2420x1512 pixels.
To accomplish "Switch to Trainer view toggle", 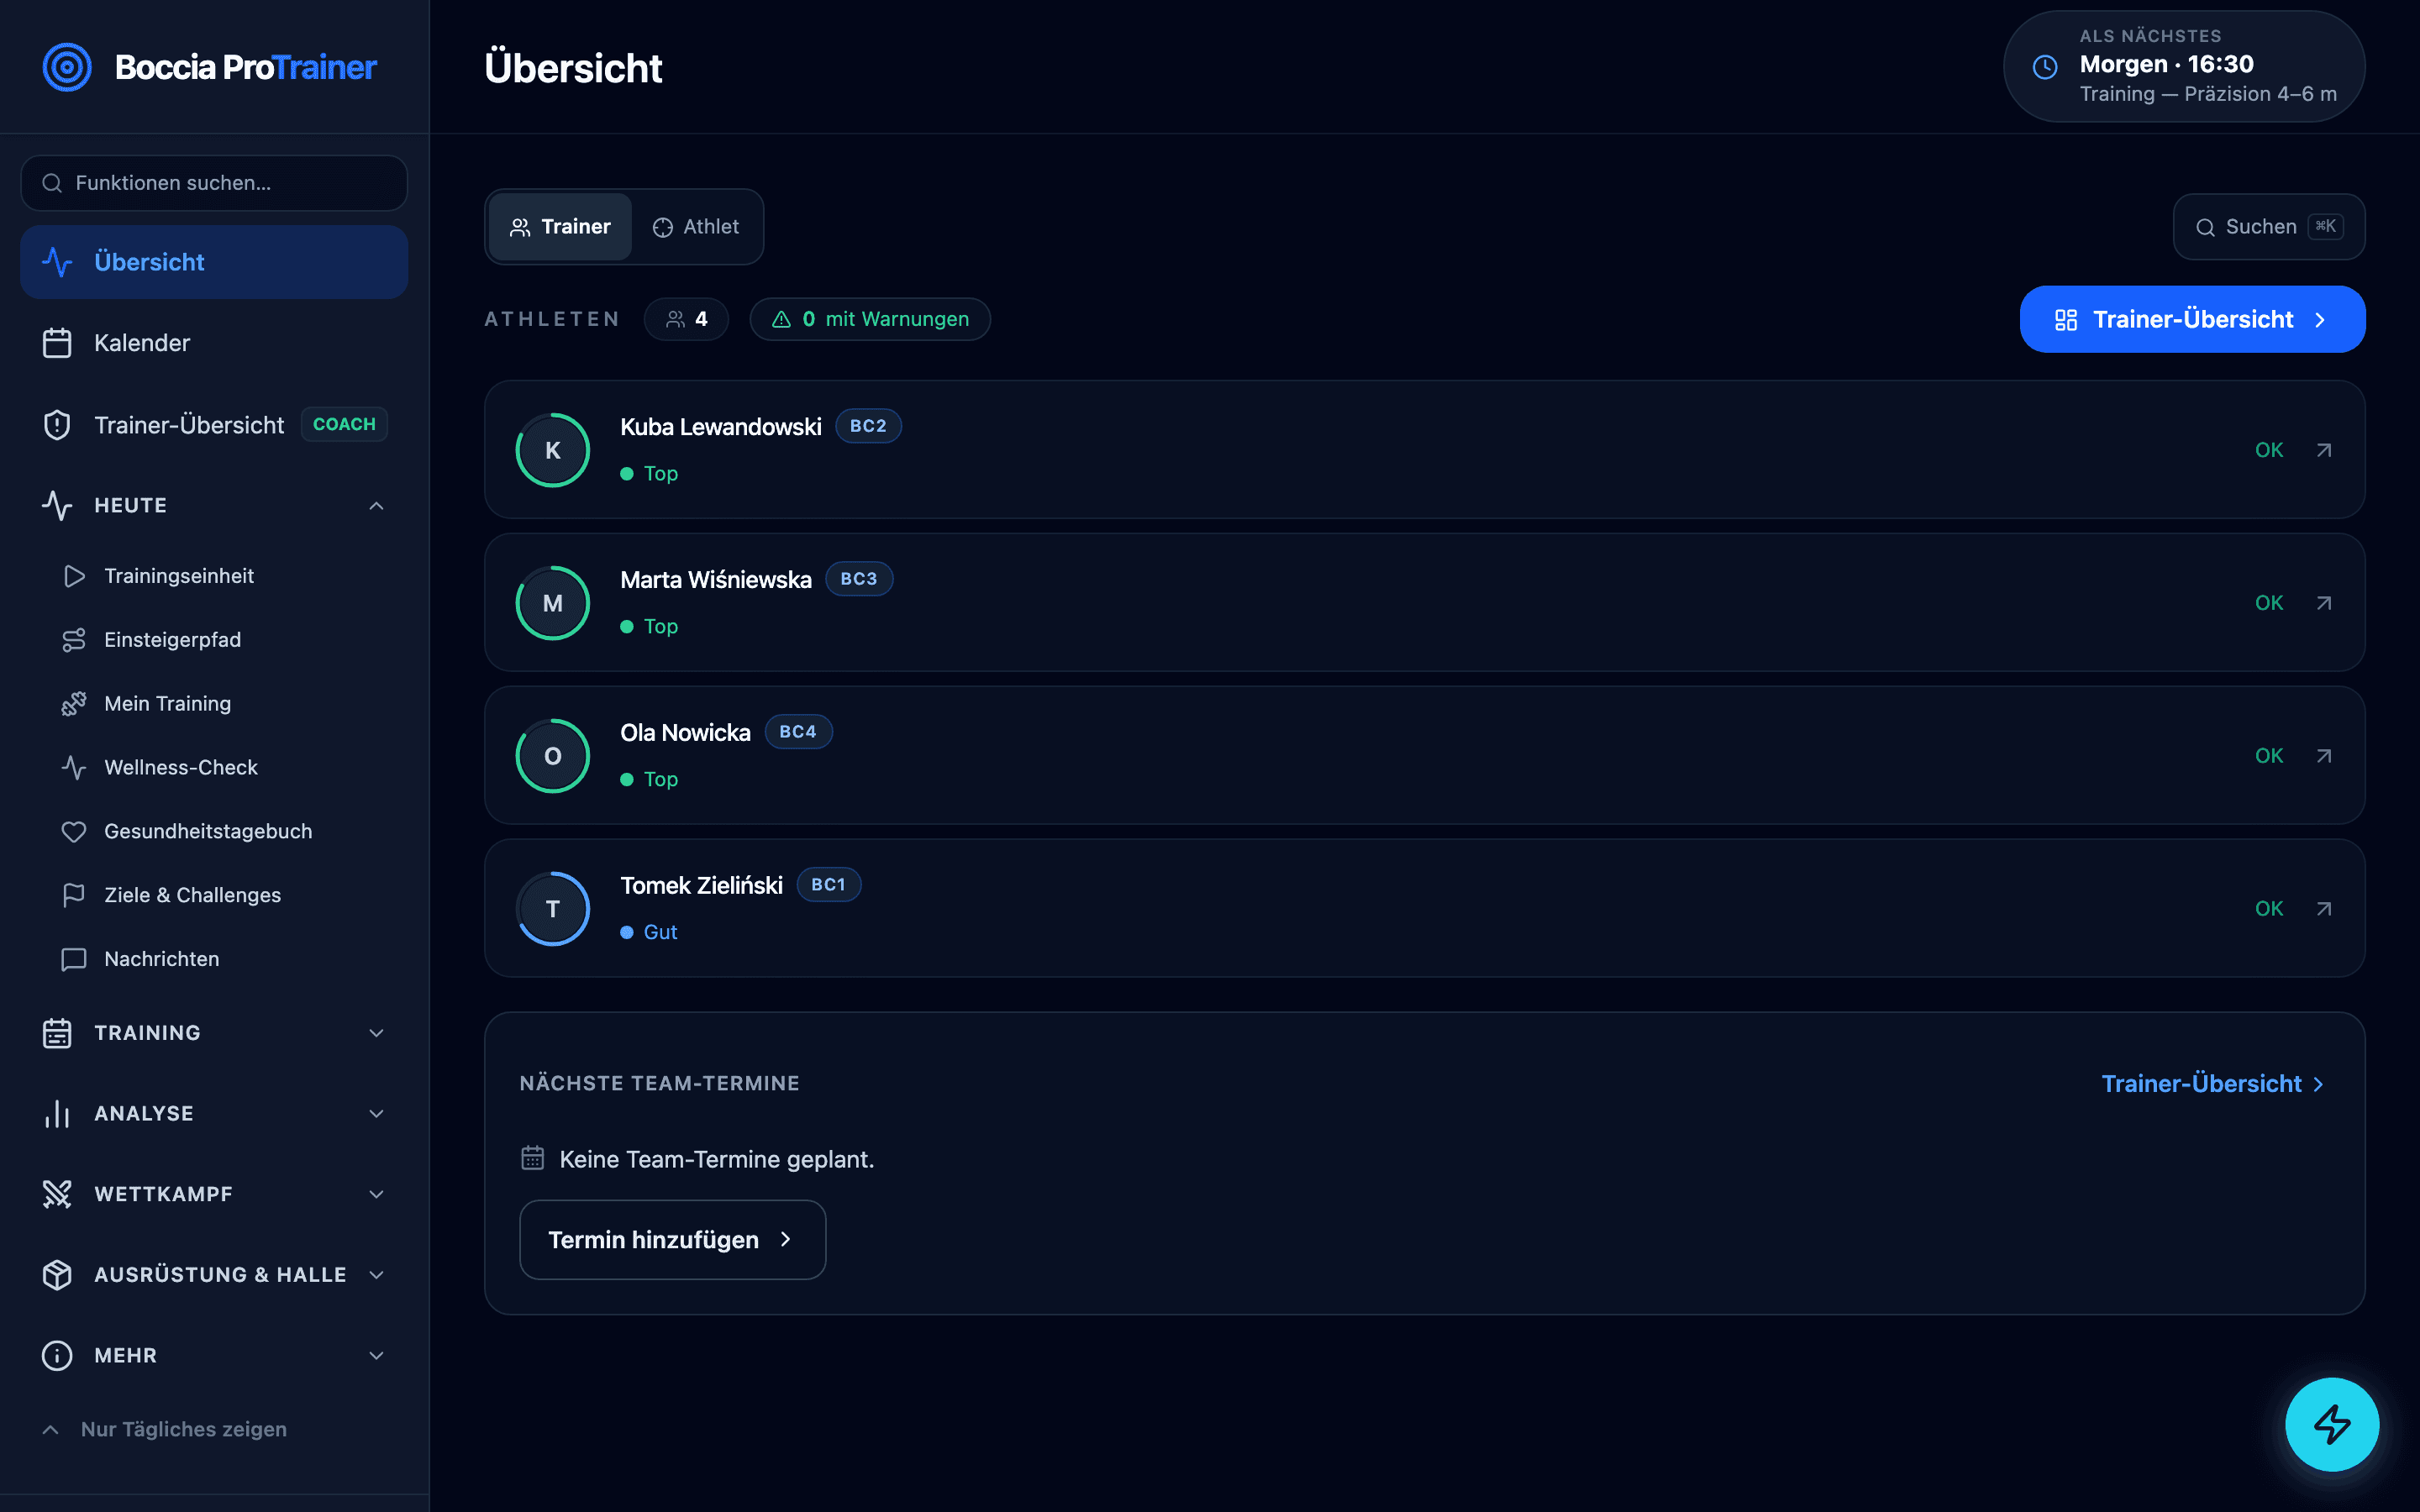I will 560,227.
